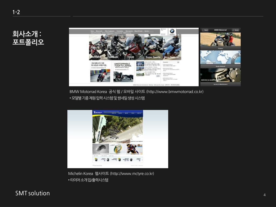Image resolution: width=276 pixels, height=207 pixels.
Task: Click the Sitemap footer link
Action: click(151, 85)
